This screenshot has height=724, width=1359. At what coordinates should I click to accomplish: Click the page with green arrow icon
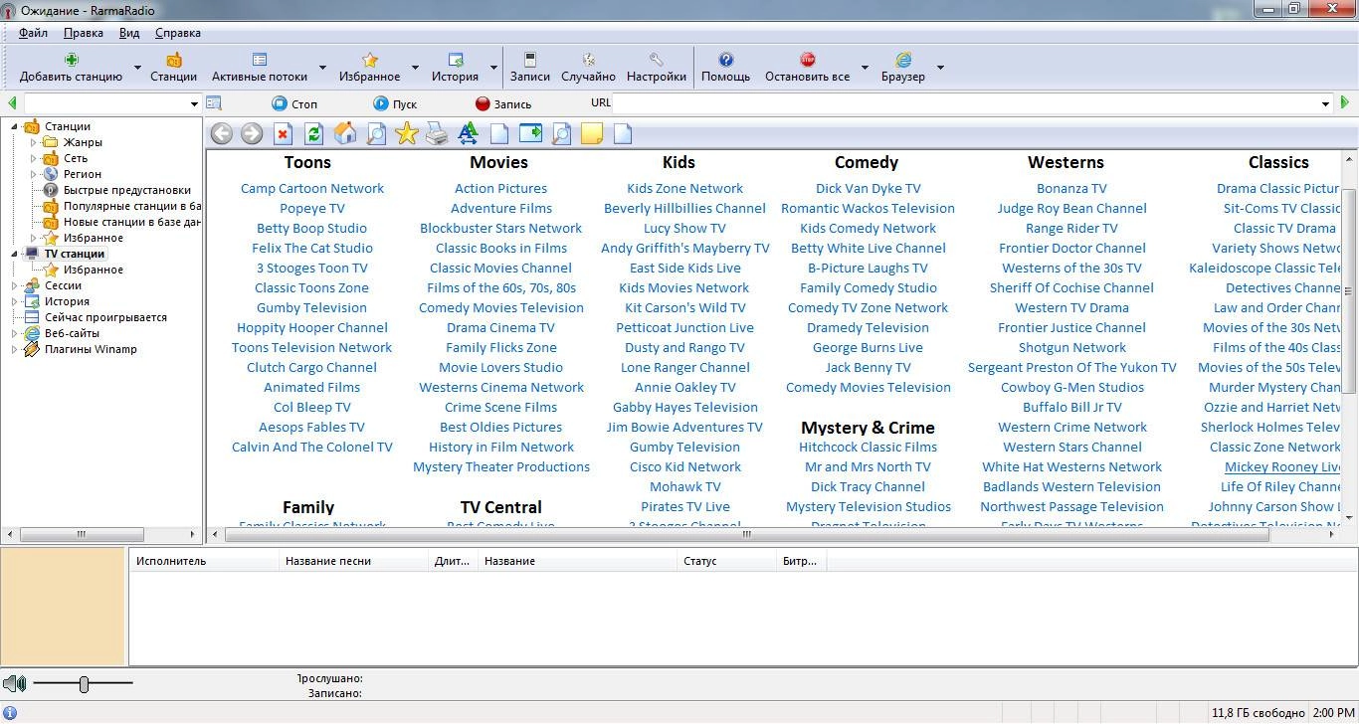pyautogui.click(x=530, y=133)
